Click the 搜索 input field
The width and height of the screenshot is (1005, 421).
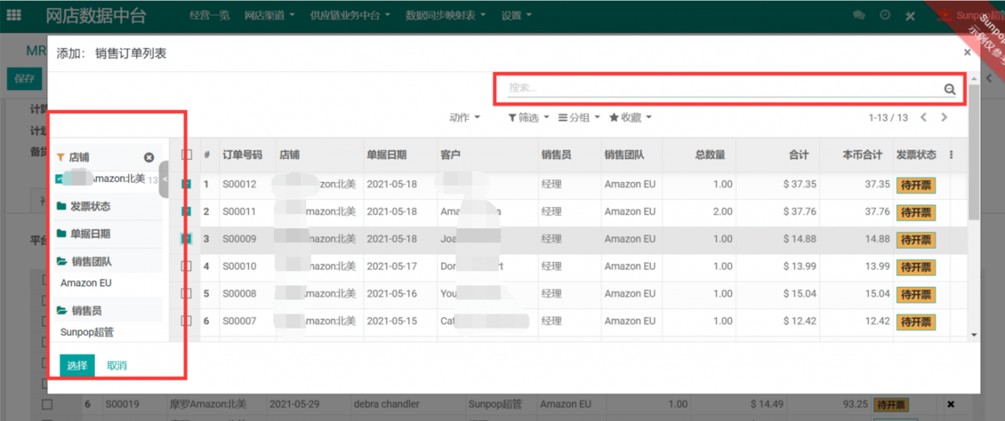click(722, 89)
